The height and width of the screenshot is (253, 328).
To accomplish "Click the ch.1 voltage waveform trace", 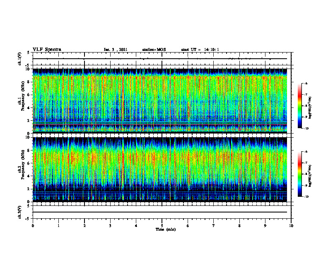I will pos(160,59).
